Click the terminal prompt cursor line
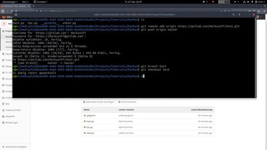This screenshot has height=150, width=267. [x=78, y=76]
